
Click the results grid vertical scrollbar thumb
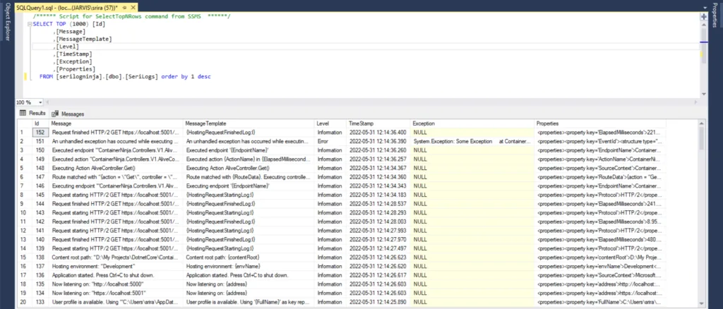(x=702, y=137)
